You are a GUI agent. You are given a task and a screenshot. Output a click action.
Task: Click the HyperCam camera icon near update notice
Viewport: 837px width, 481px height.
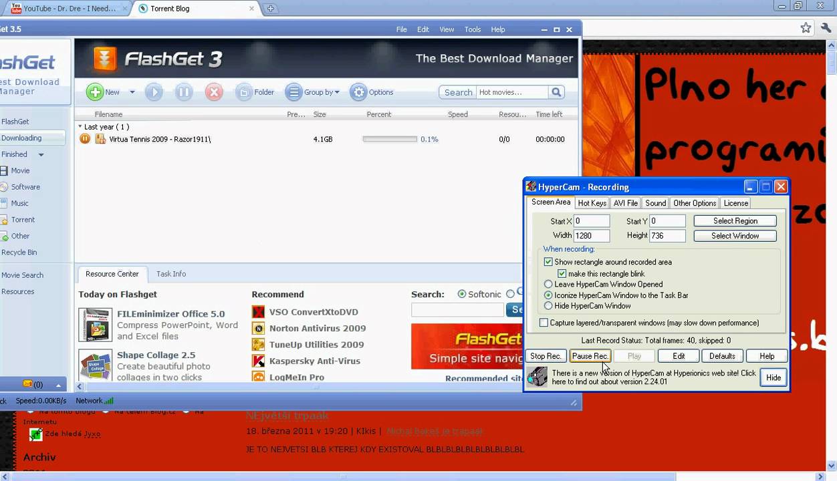pyautogui.click(x=537, y=377)
